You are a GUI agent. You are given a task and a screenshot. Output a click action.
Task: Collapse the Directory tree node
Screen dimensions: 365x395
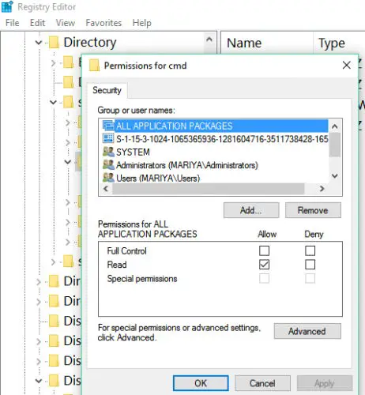click(x=39, y=43)
